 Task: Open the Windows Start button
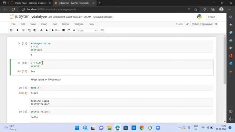(77, 128)
